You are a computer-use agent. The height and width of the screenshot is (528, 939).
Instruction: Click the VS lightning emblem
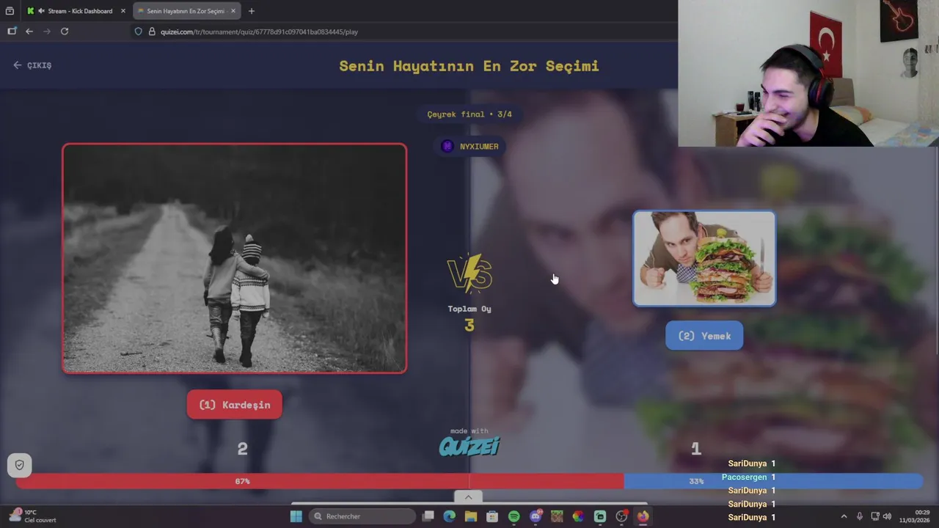tap(469, 274)
